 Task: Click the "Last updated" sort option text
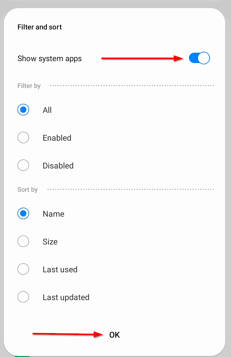coord(66,297)
